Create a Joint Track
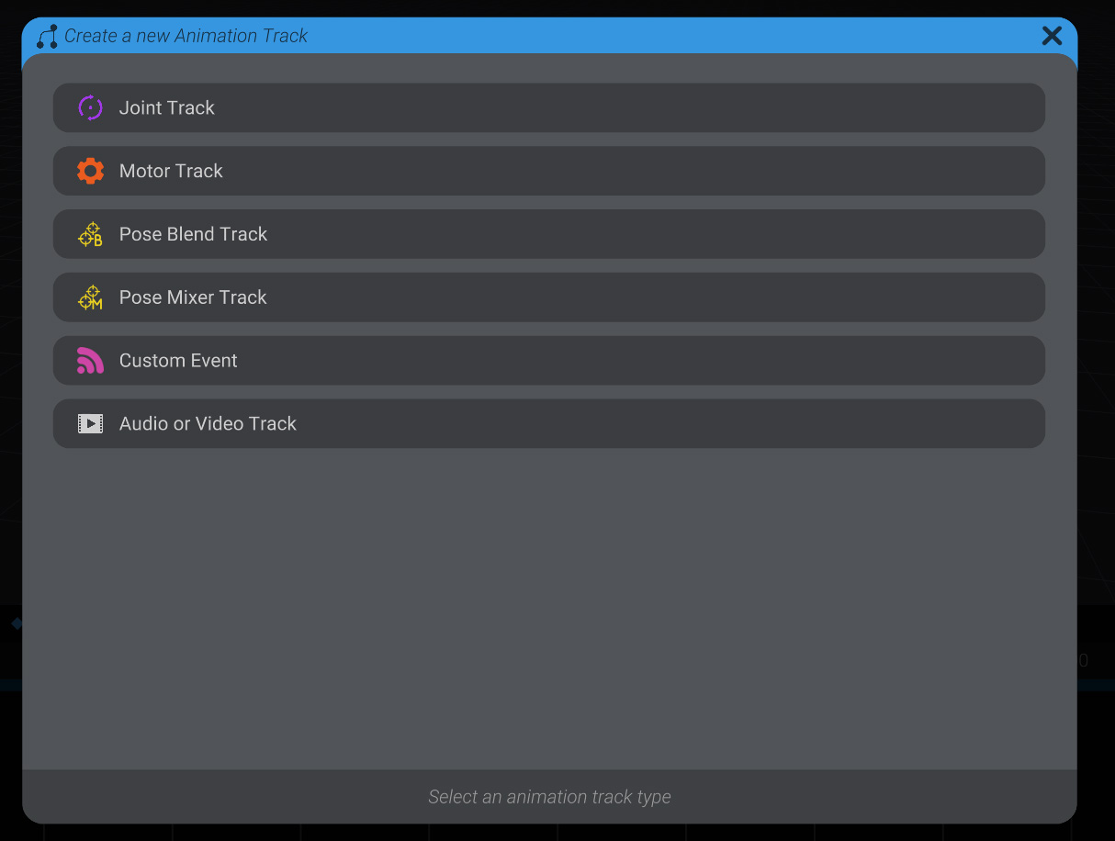This screenshot has width=1115, height=841. 549,107
